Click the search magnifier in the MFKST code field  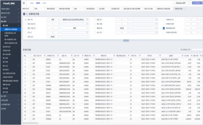pos(87,20)
